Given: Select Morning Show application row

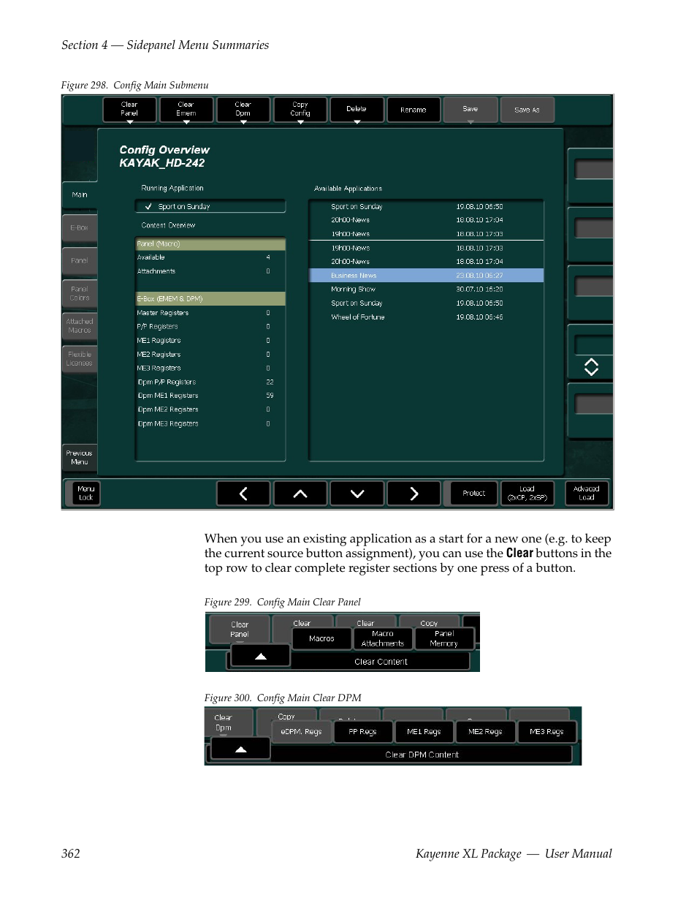Looking at the screenshot, I should (x=427, y=290).
